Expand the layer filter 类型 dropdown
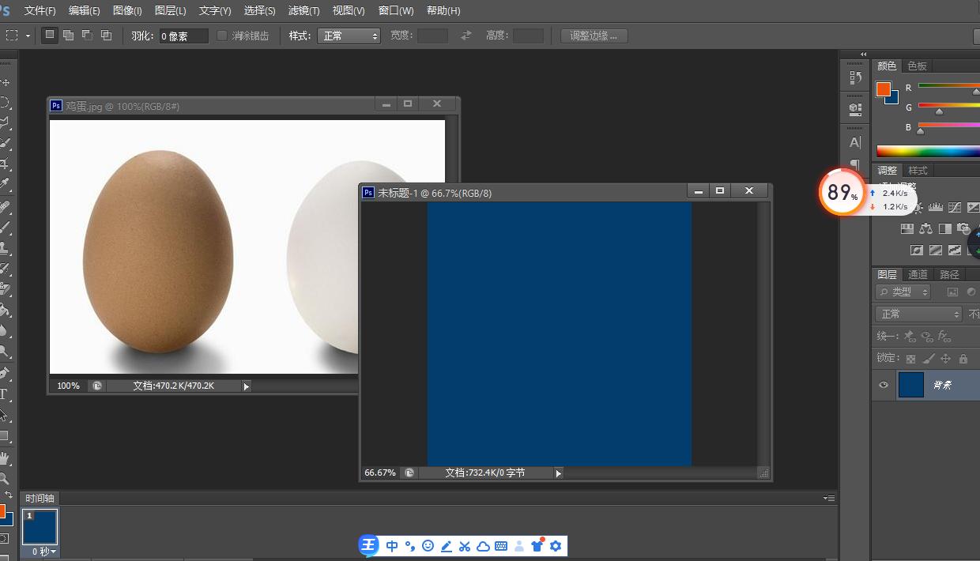This screenshot has height=561, width=980. [x=904, y=292]
